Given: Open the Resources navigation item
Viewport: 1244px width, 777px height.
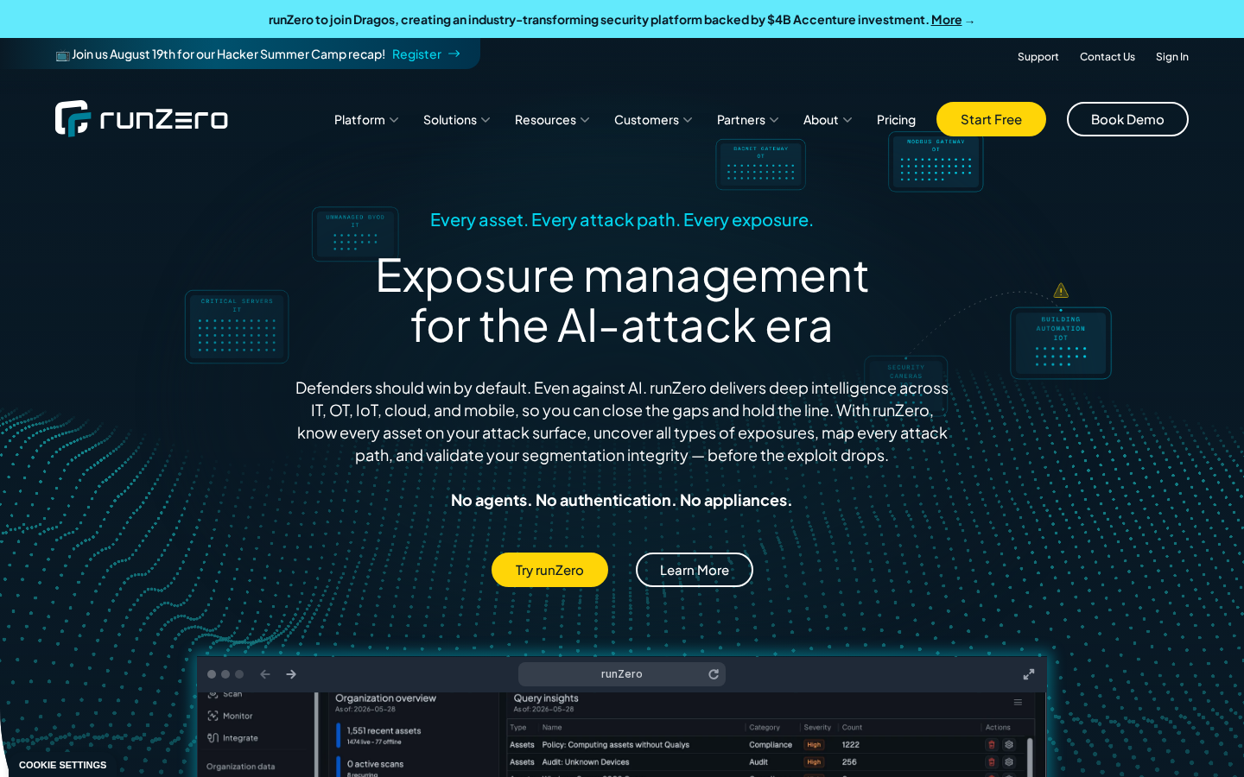Looking at the screenshot, I should tap(552, 120).
